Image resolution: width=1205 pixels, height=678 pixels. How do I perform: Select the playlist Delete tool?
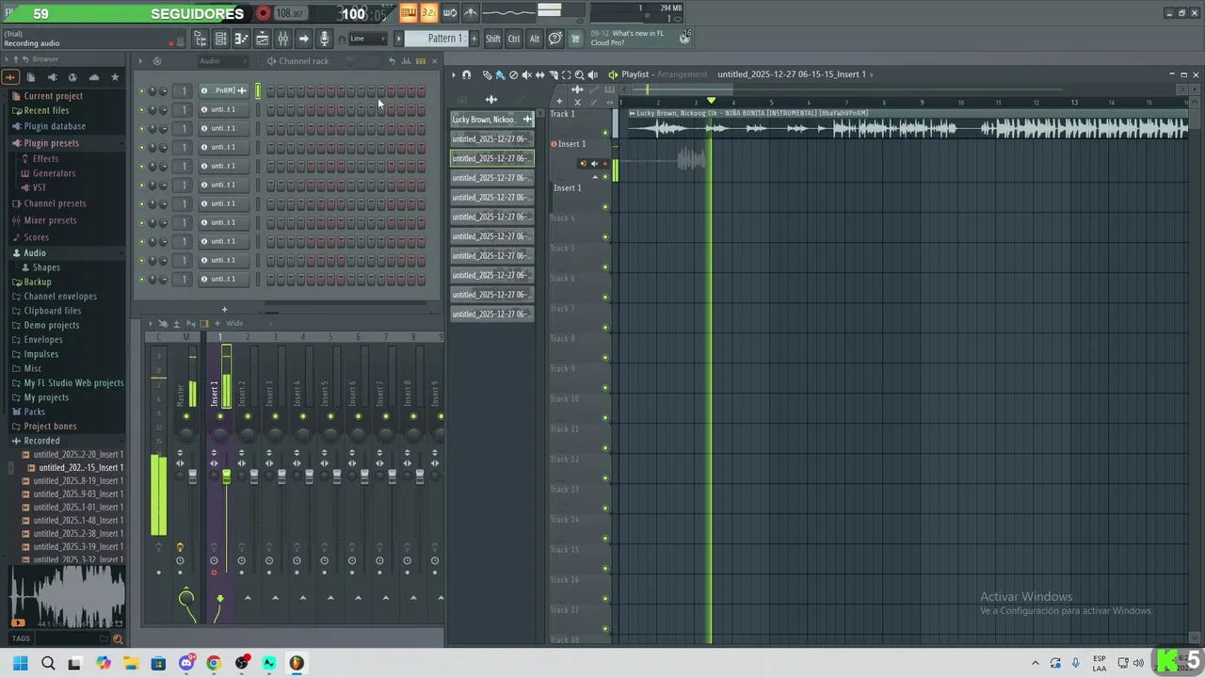pos(513,74)
